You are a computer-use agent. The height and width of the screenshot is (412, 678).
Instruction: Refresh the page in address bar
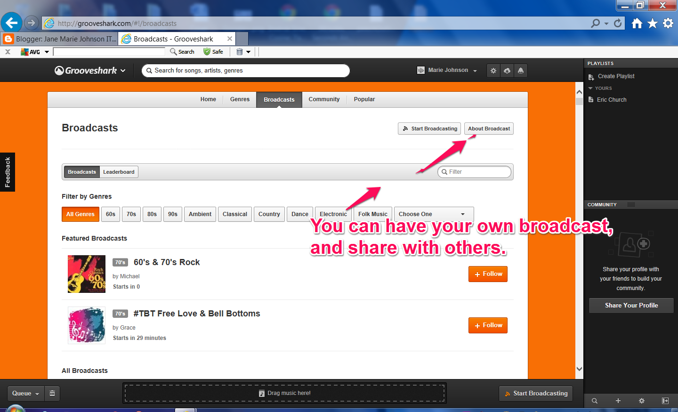pos(618,23)
